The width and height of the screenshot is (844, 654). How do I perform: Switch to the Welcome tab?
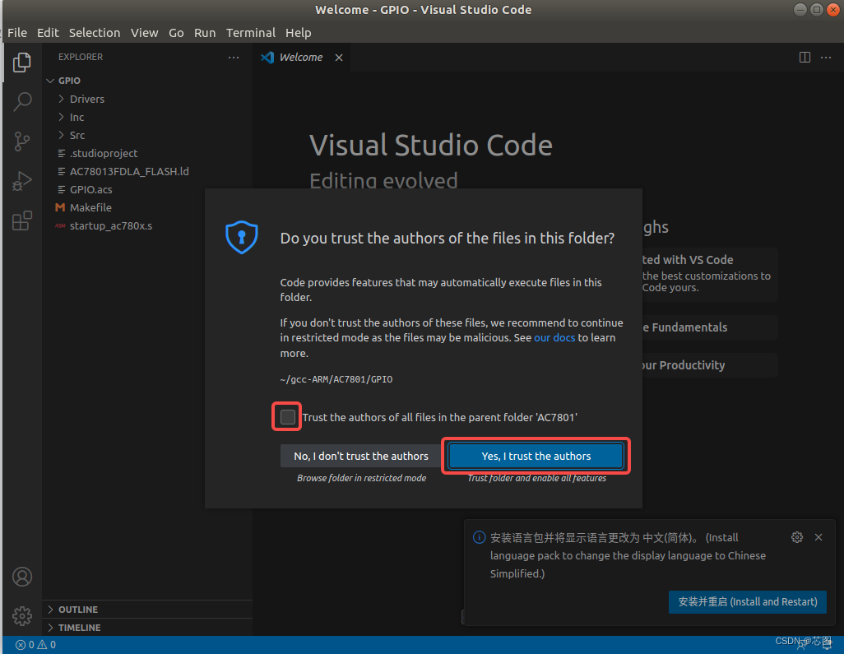click(300, 57)
